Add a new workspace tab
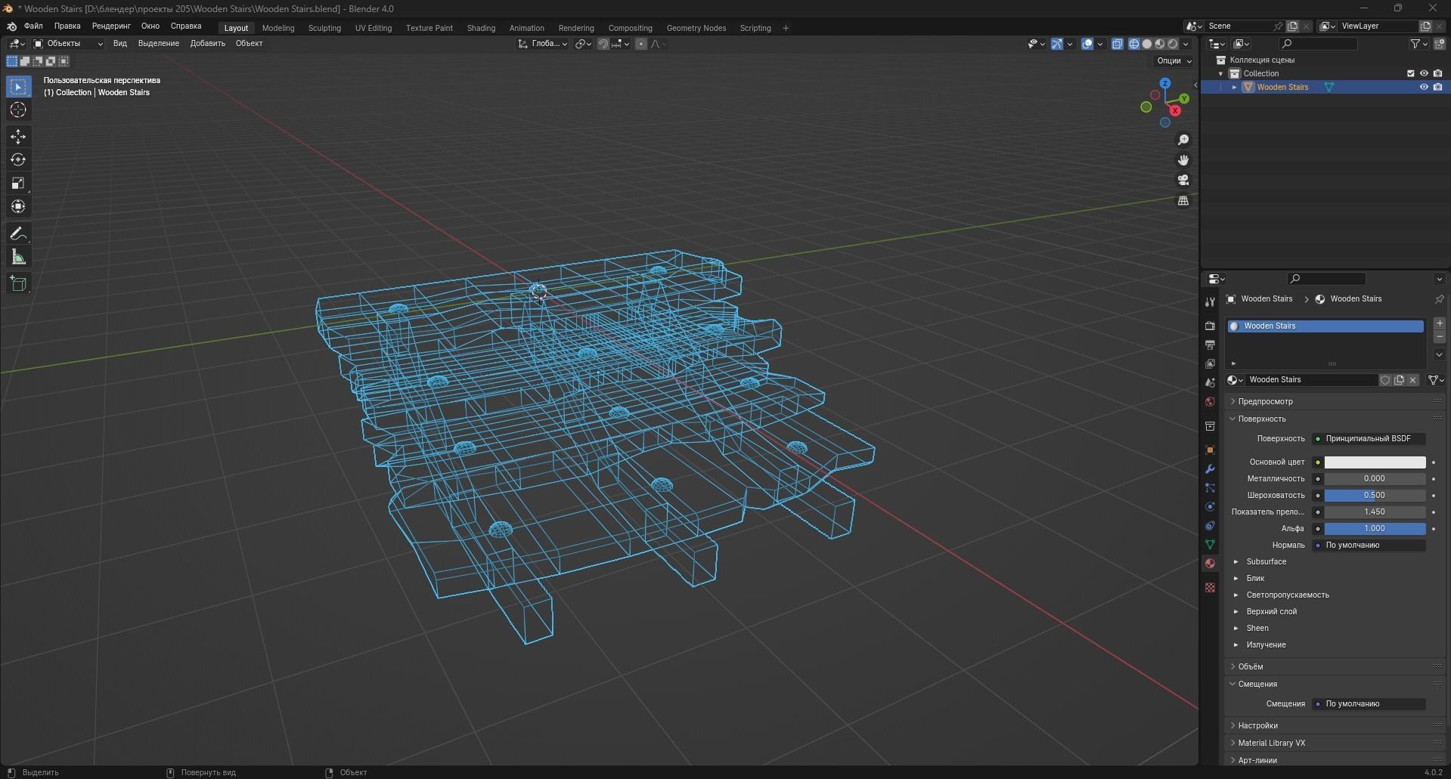Viewport: 1451px width, 779px height. pos(786,28)
